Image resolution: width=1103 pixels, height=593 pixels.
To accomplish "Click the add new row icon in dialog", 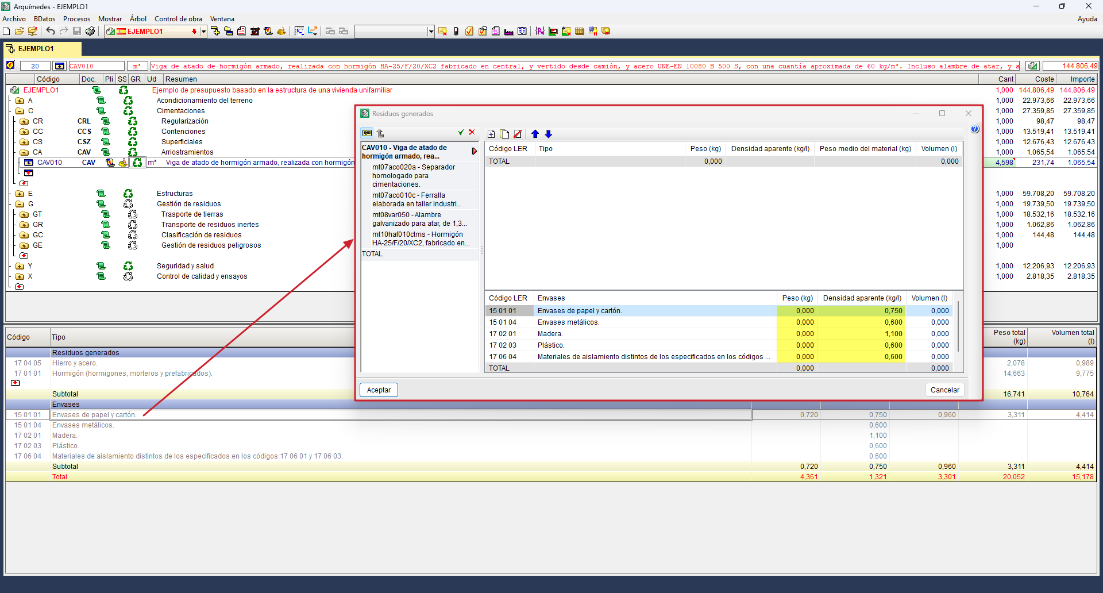I will pyautogui.click(x=491, y=134).
